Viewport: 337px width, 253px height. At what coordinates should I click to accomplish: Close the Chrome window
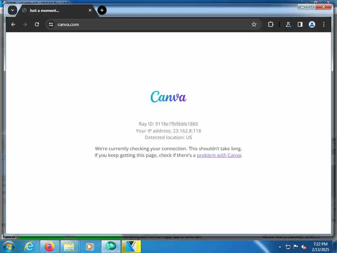[x=324, y=7]
